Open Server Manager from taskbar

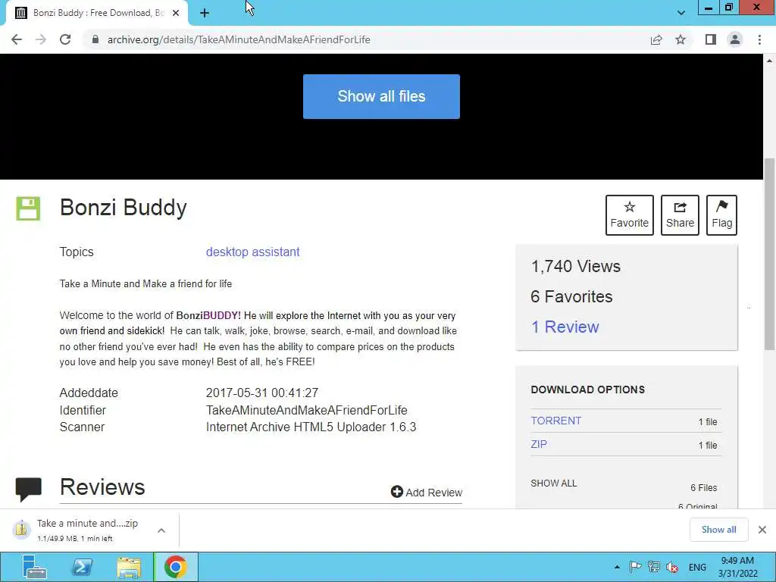34,567
